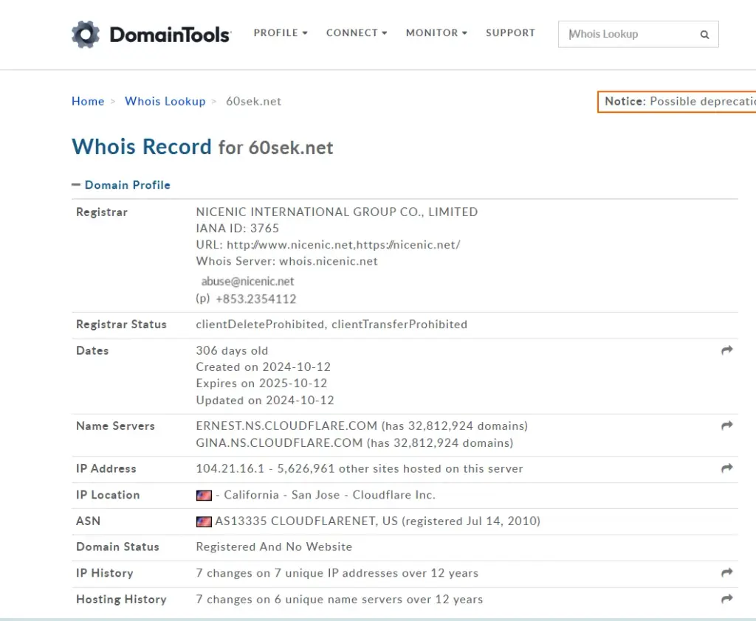Open Whois Lookup breadcrumb link
The height and width of the screenshot is (621, 756).
[x=165, y=101]
